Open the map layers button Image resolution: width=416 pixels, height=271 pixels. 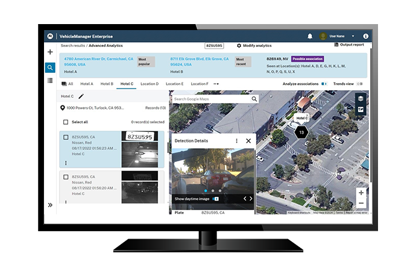(361, 99)
